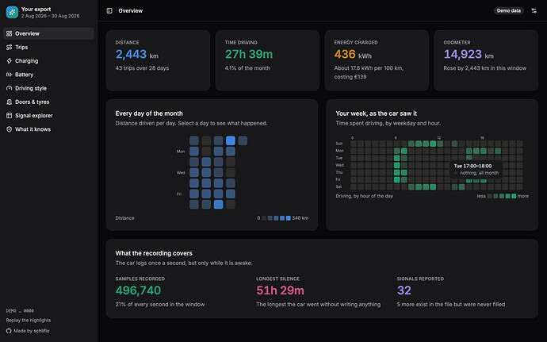Click the 27h 39m time driving value
This screenshot has width=547, height=342.
click(249, 55)
